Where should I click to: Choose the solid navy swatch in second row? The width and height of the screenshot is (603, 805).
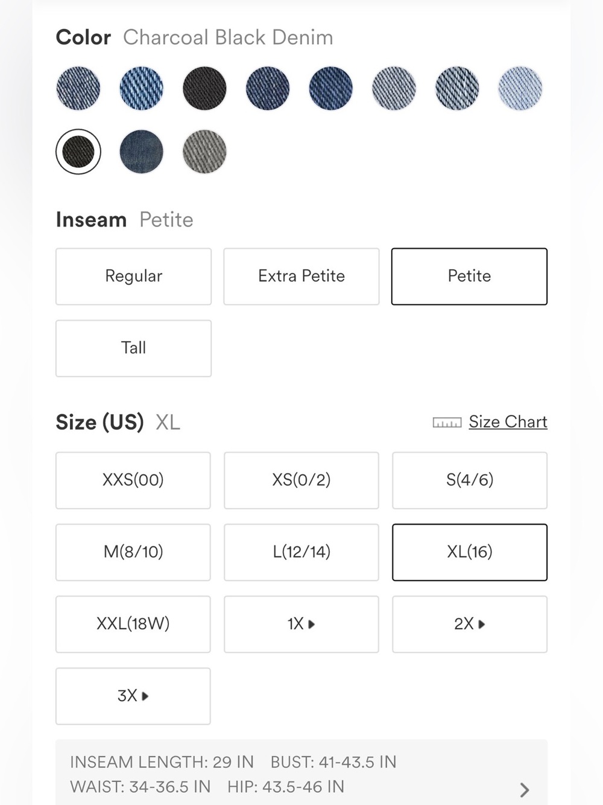(142, 152)
